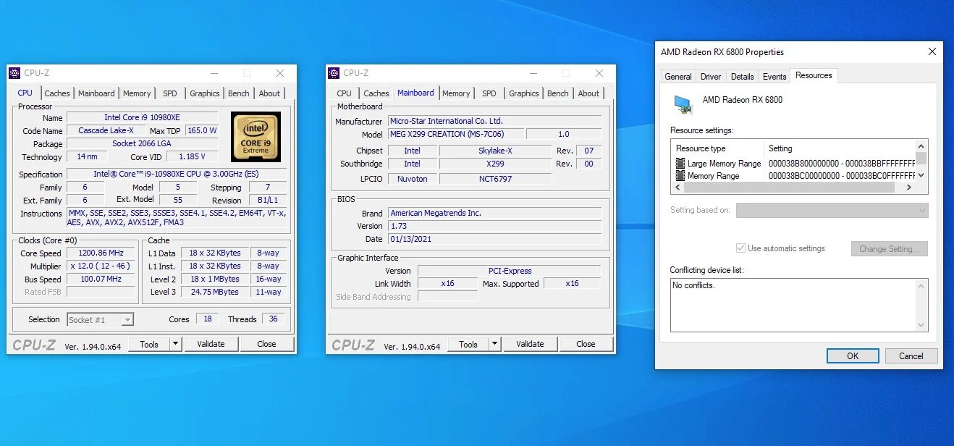Minimize the Mainboard CPU-Z window
This screenshot has height=446, width=954.
click(533, 73)
